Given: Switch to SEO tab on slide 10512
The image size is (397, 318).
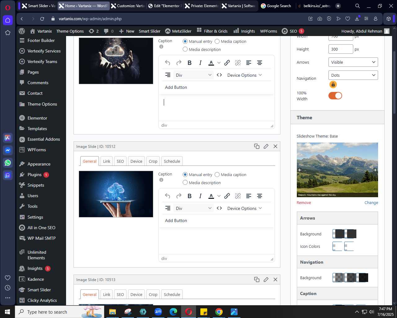Looking at the screenshot, I should tap(120, 161).
